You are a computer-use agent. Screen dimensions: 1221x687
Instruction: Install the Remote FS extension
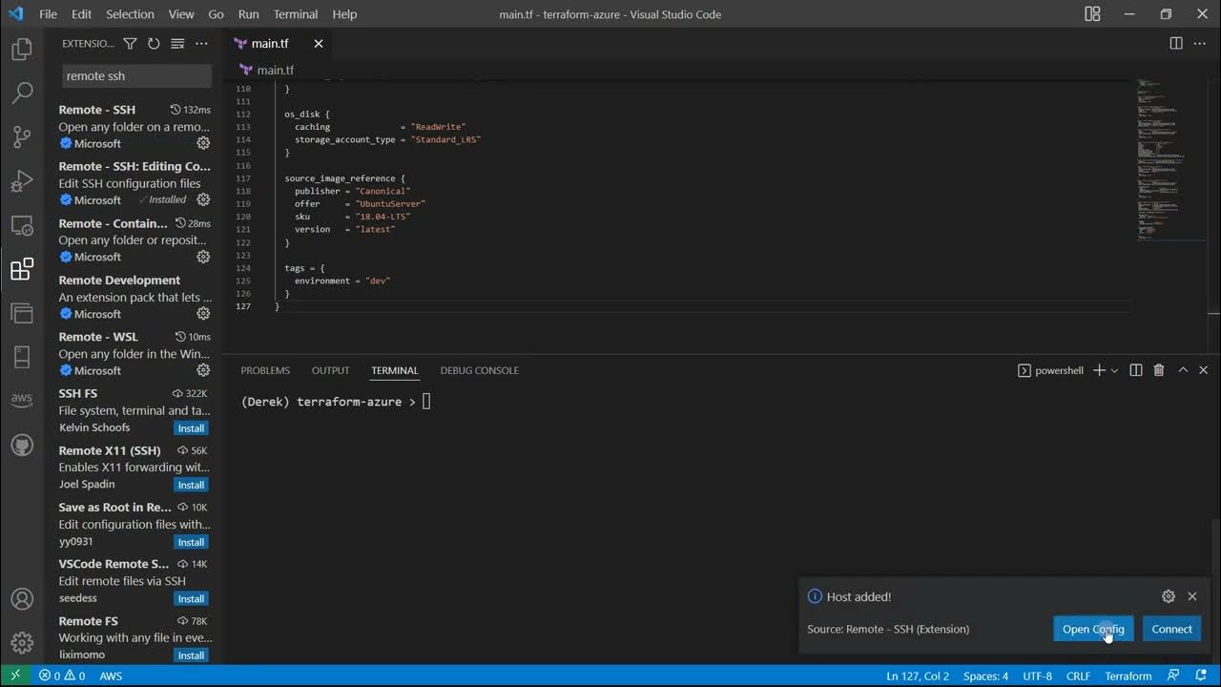pyautogui.click(x=191, y=656)
